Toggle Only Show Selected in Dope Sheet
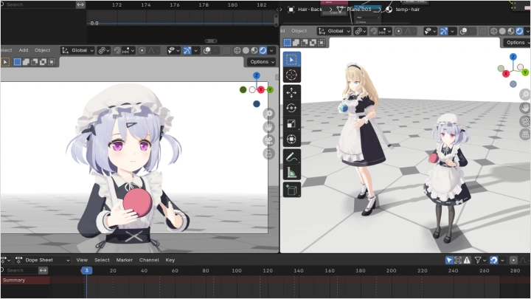The image size is (531, 299). [x=449, y=260]
